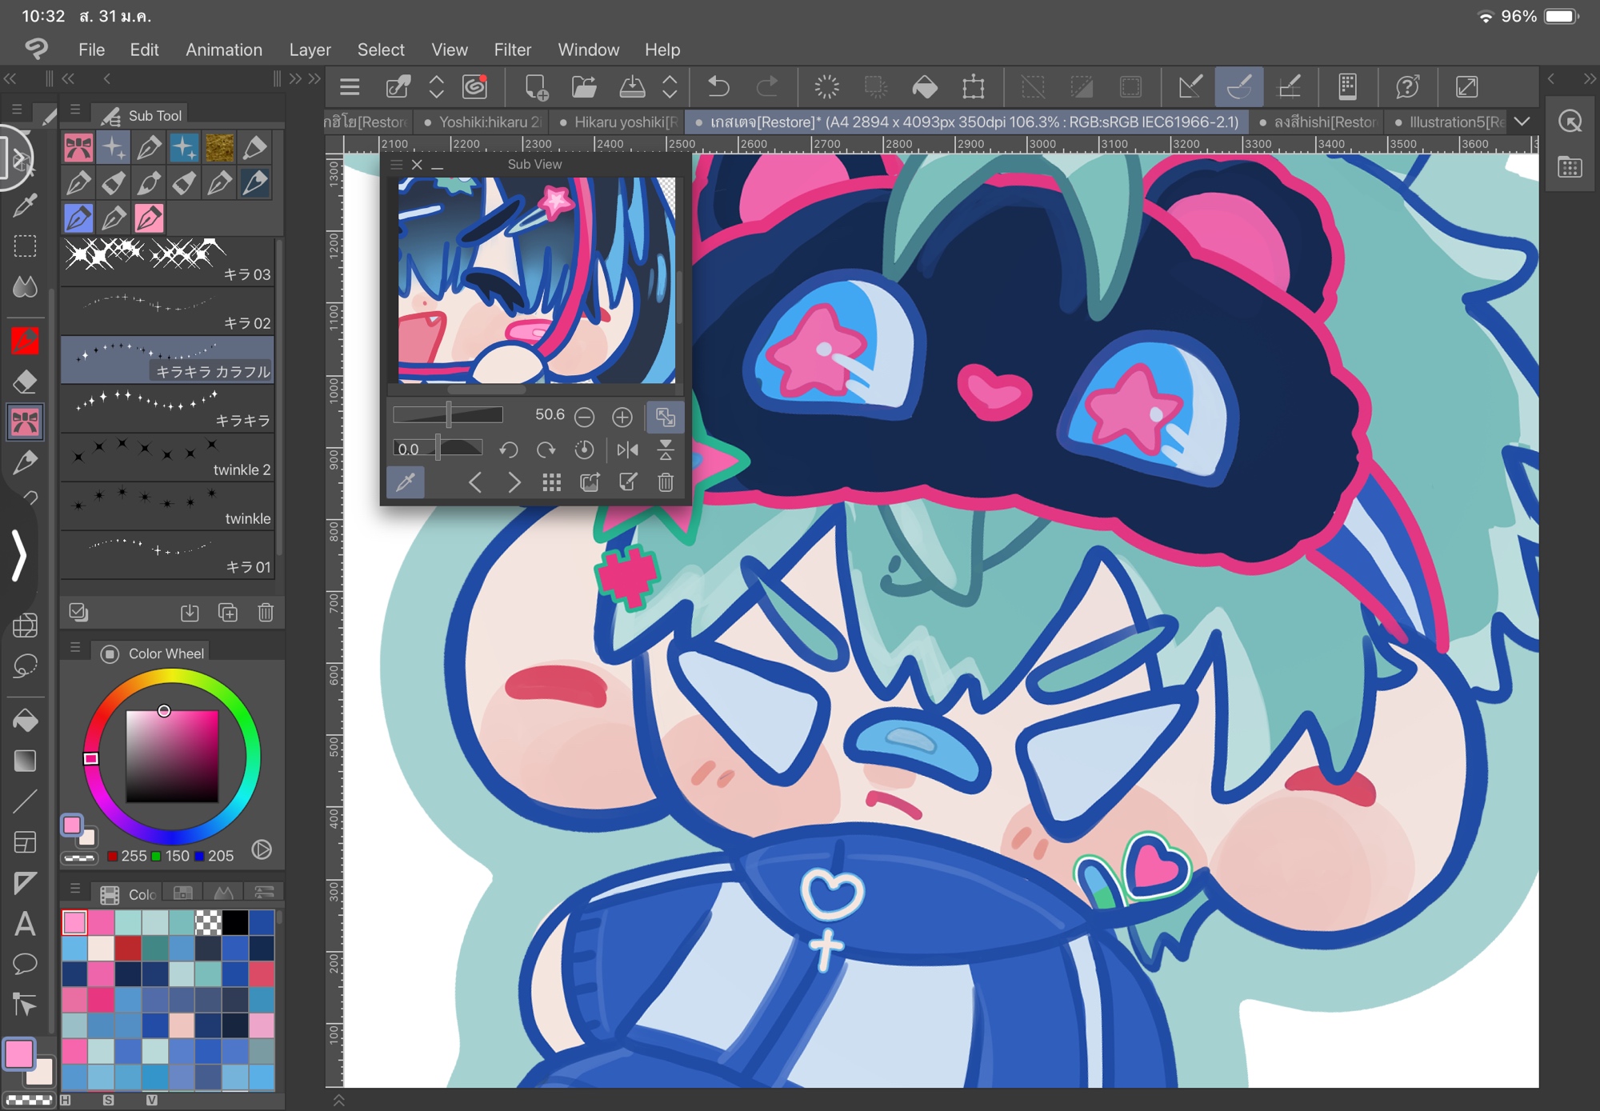Open the Save icon in command bar
Viewport: 1600px width, 1111px height.
[632, 86]
